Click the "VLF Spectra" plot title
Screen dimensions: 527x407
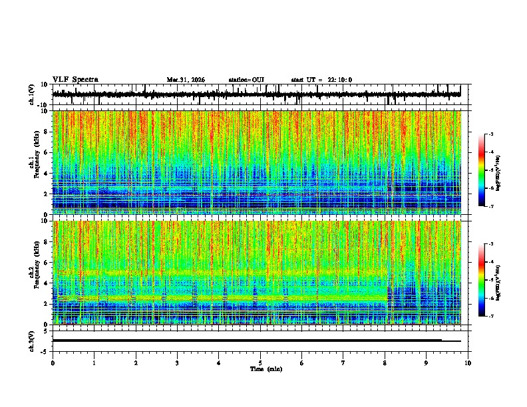coord(75,80)
